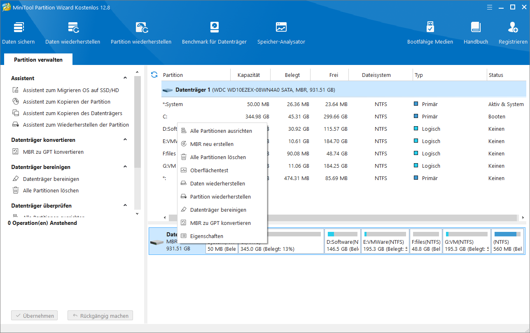Launch Daten wiederherstellen from the top toolbar

[73, 33]
